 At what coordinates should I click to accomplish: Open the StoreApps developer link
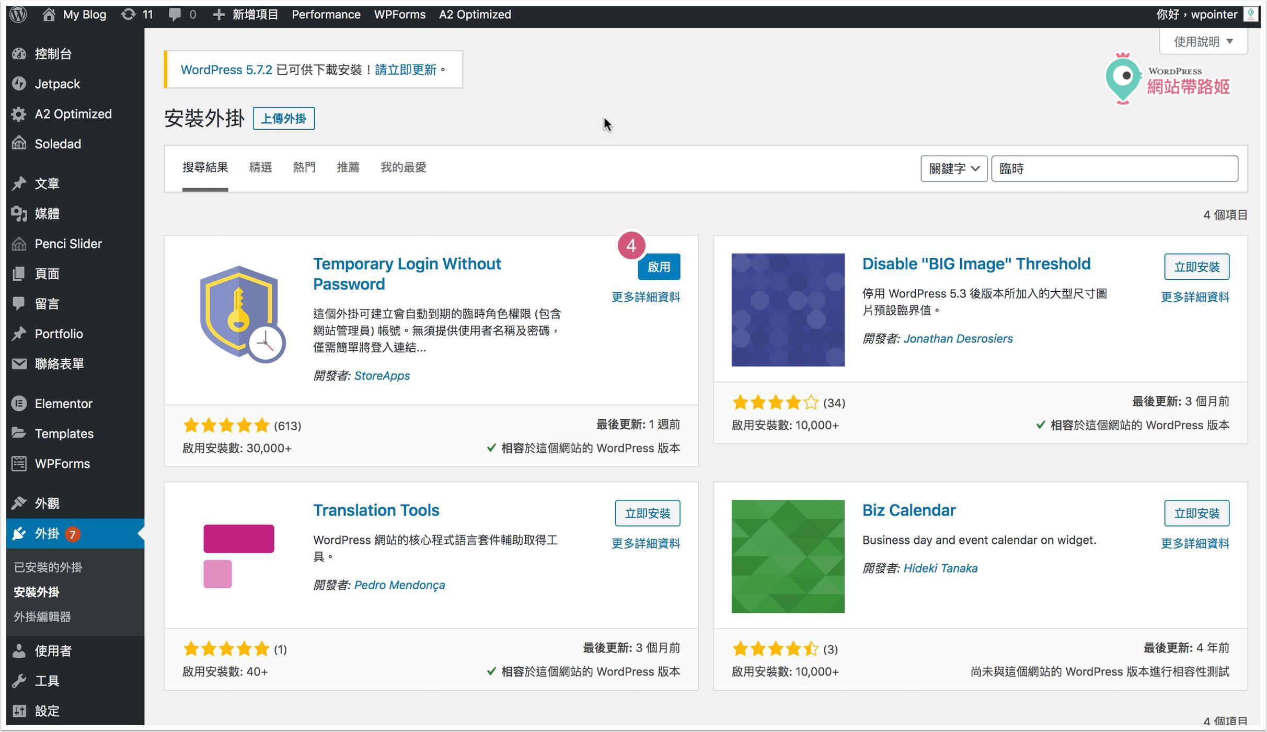(x=382, y=375)
